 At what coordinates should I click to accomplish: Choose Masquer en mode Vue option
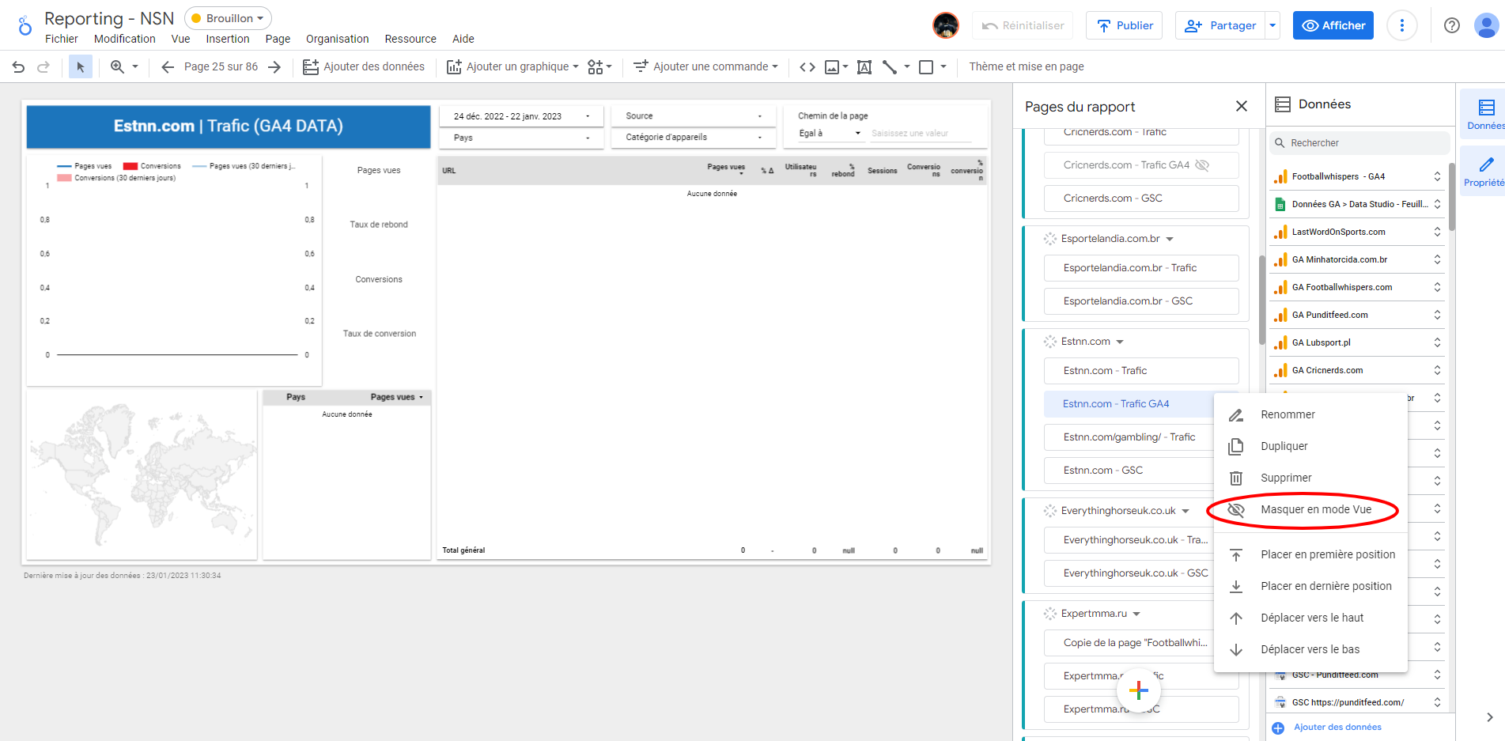(x=1315, y=510)
